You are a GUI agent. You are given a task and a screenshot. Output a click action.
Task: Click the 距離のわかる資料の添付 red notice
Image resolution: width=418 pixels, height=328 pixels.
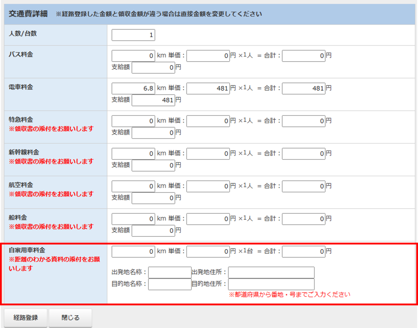point(54,264)
